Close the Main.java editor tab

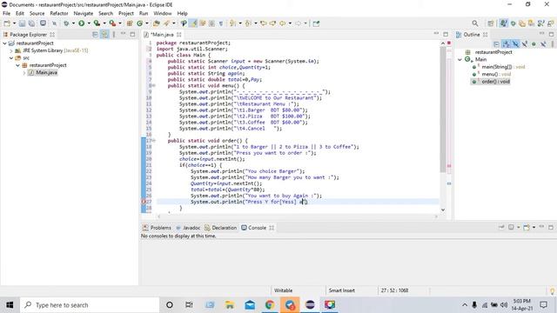179,35
